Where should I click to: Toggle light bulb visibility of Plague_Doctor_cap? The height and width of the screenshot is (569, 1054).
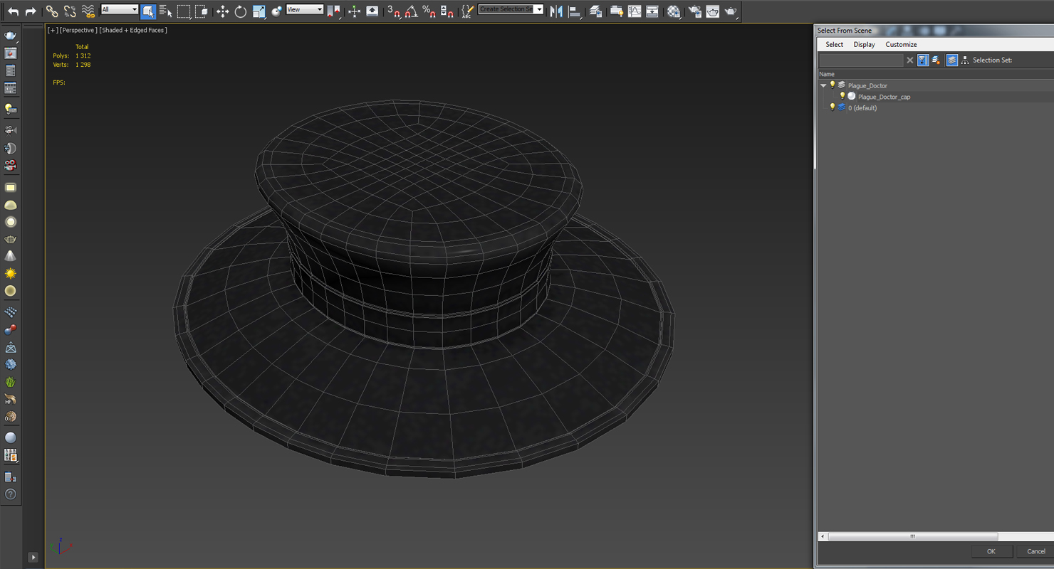842,96
